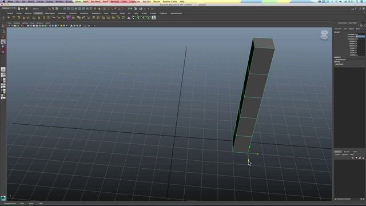This screenshot has width=366, height=206.
Task: Create a polygon cylinder from the shelf
Action: point(19,18)
